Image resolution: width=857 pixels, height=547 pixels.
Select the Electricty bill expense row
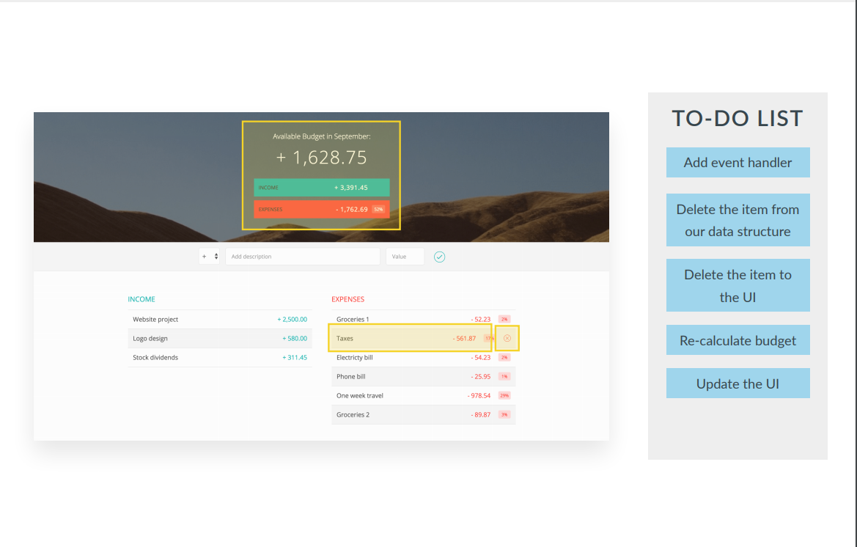tap(424, 357)
